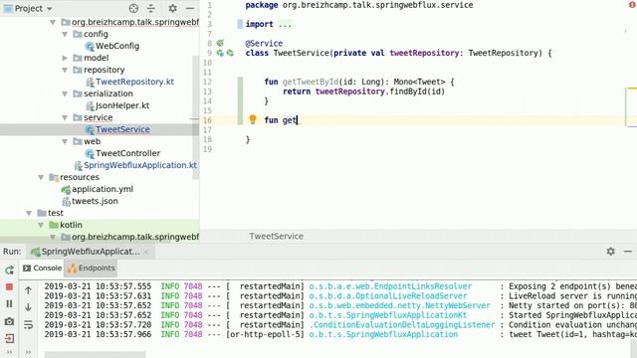Click the red error indicator at editor top right
The height and width of the screenshot is (358, 637).
tap(633, 4)
